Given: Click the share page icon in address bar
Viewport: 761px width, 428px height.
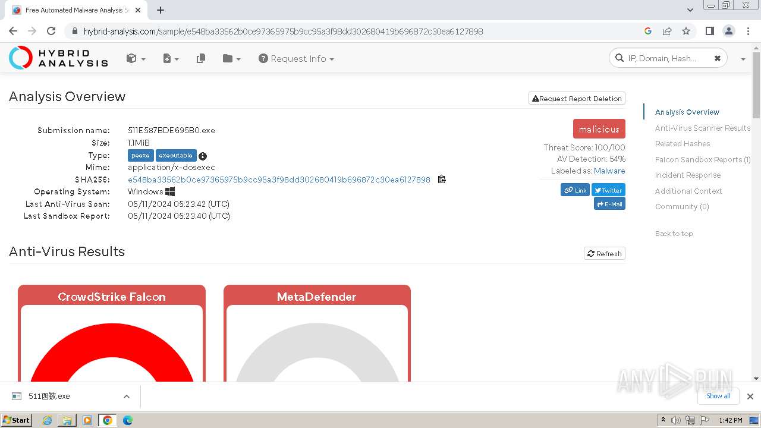Looking at the screenshot, I should (667, 31).
